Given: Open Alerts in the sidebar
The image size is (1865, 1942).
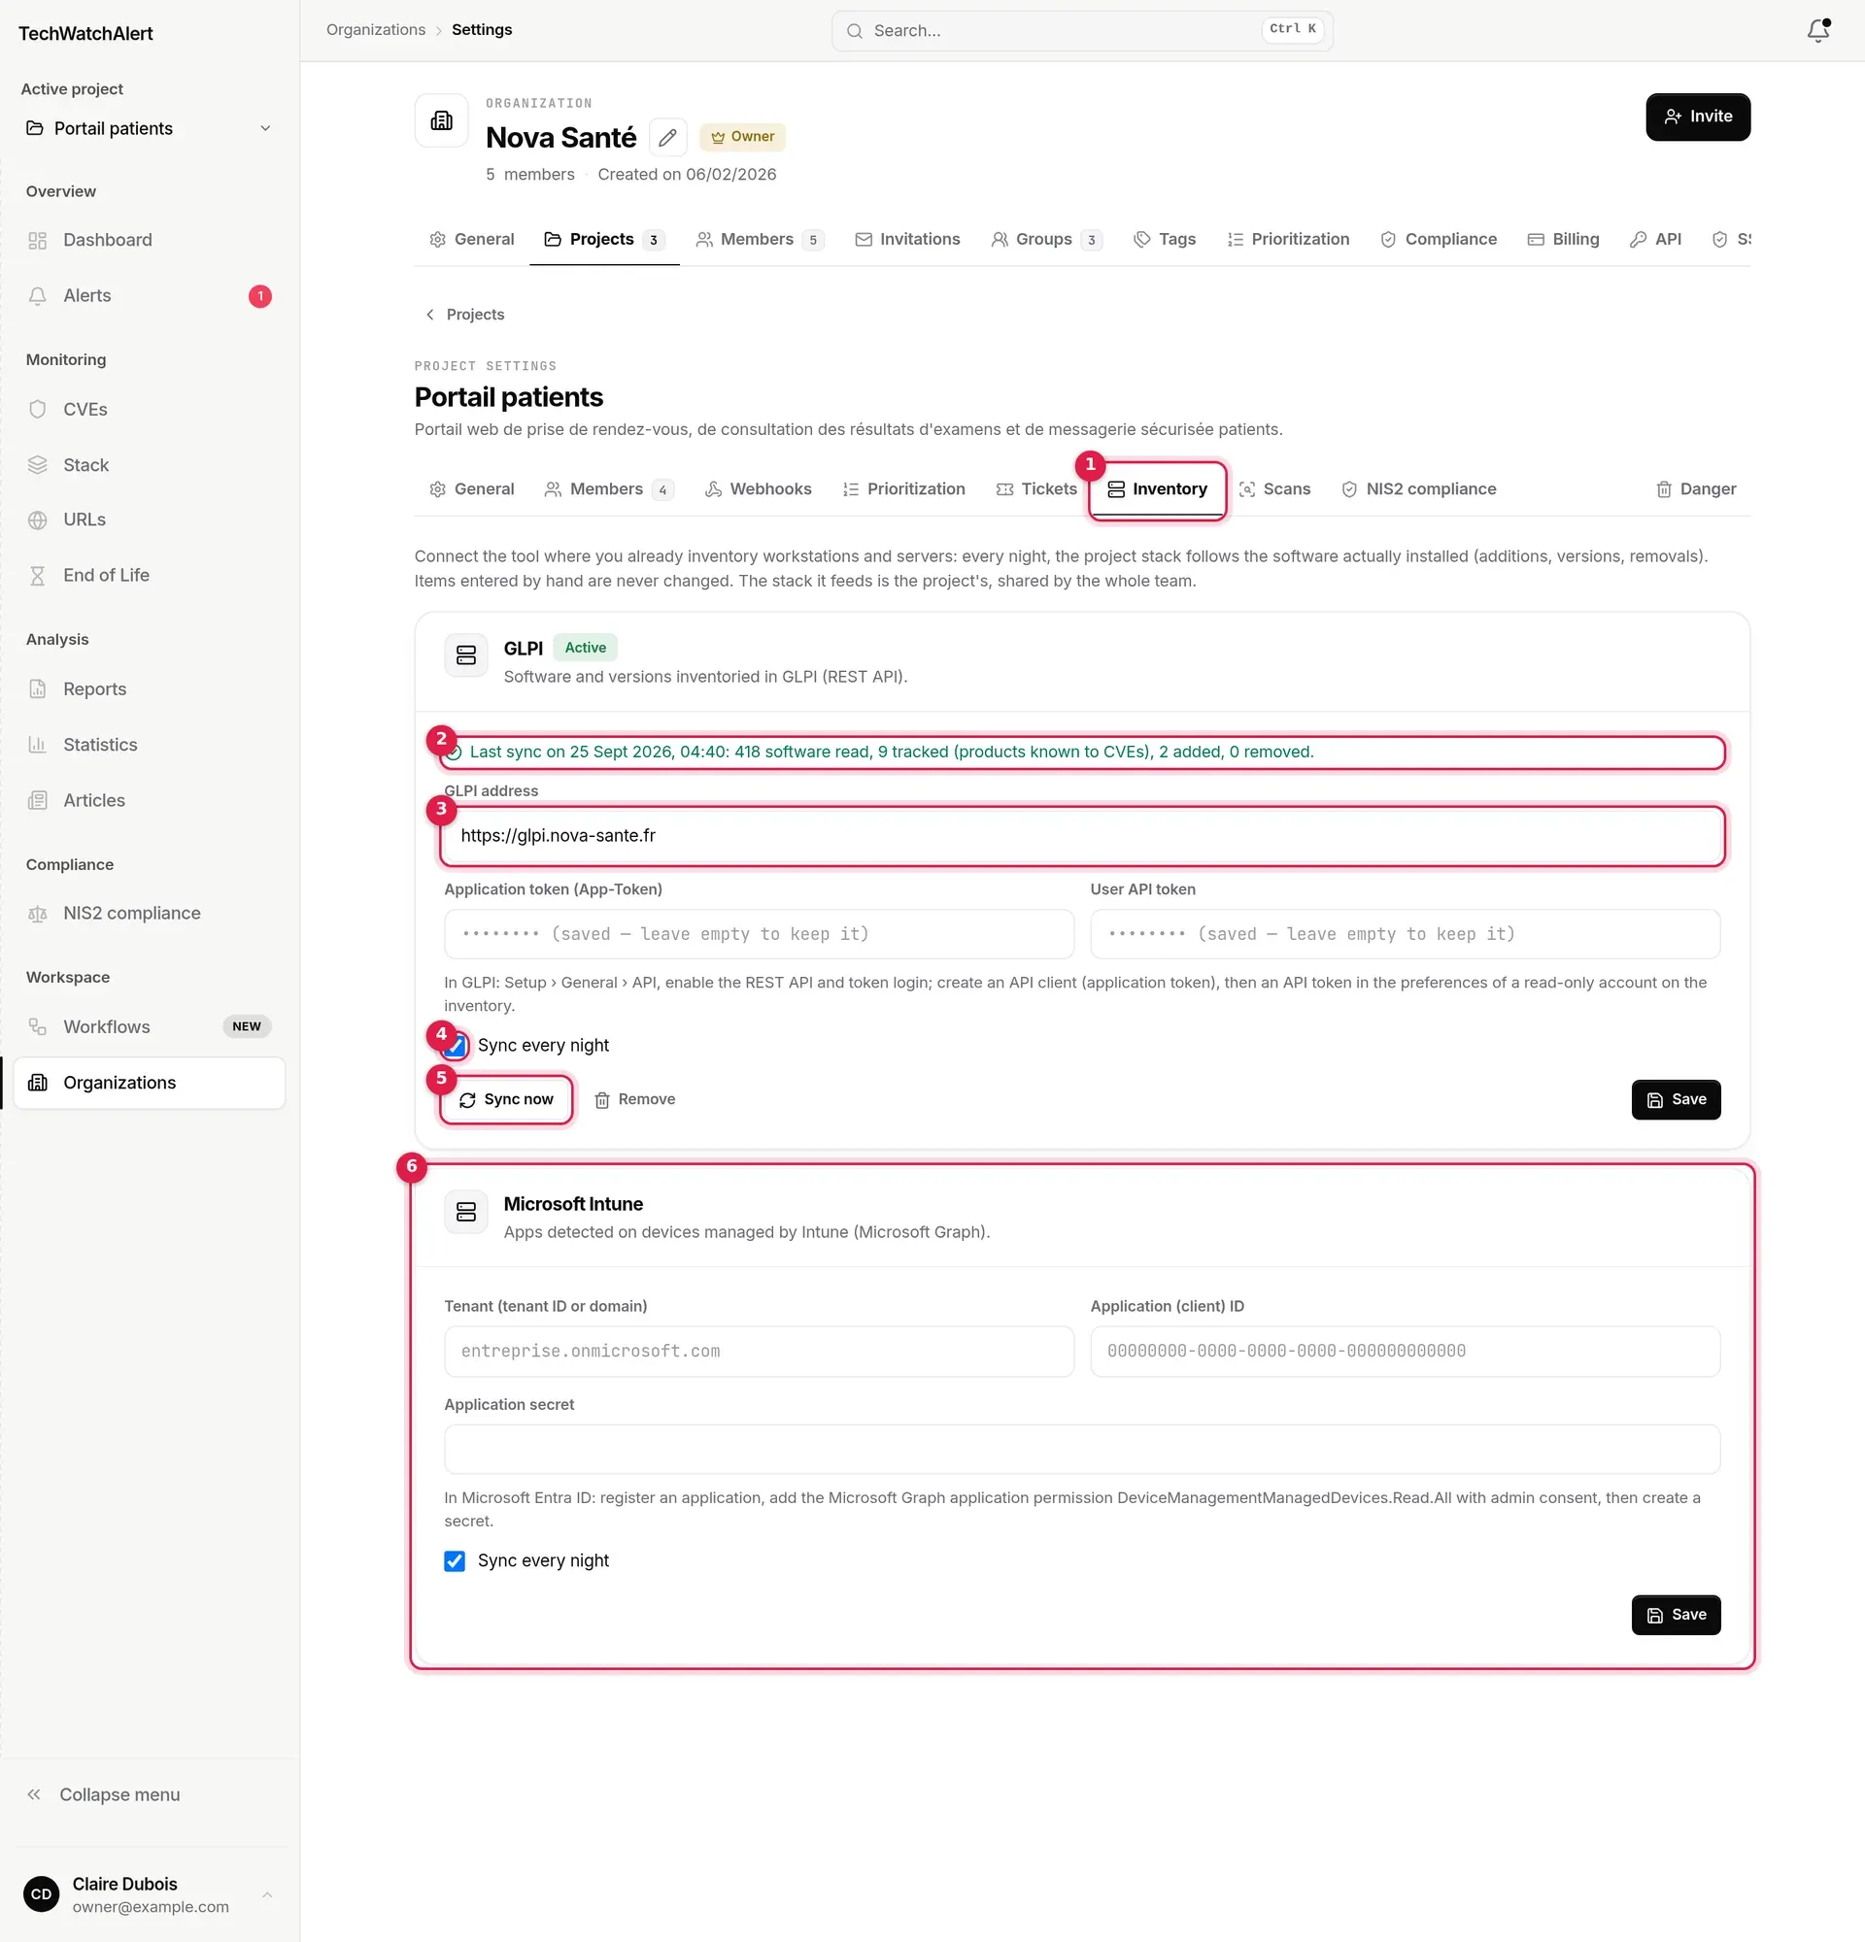Looking at the screenshot, I should point(150,295).
